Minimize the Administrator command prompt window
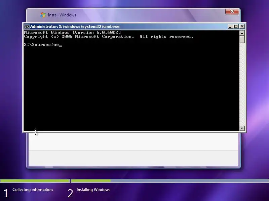This screenshot has height=201, width=269. coord(230,26)
